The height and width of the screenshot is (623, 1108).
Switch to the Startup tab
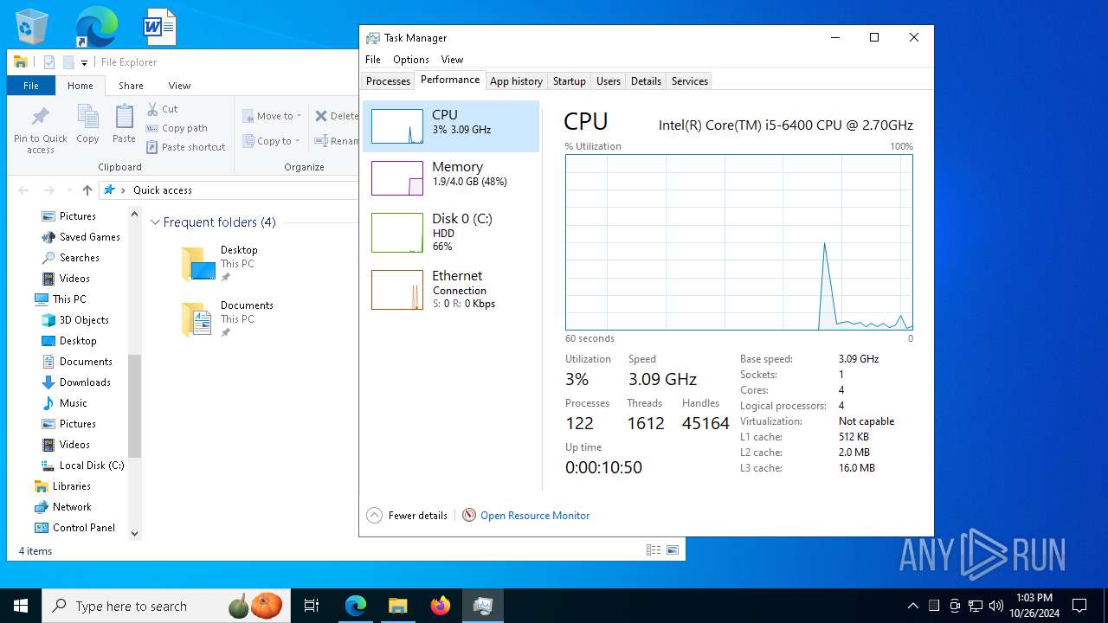569,81
